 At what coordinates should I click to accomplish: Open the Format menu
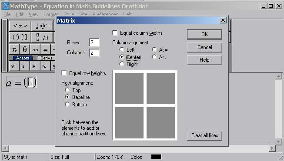[x=51, y=14]
